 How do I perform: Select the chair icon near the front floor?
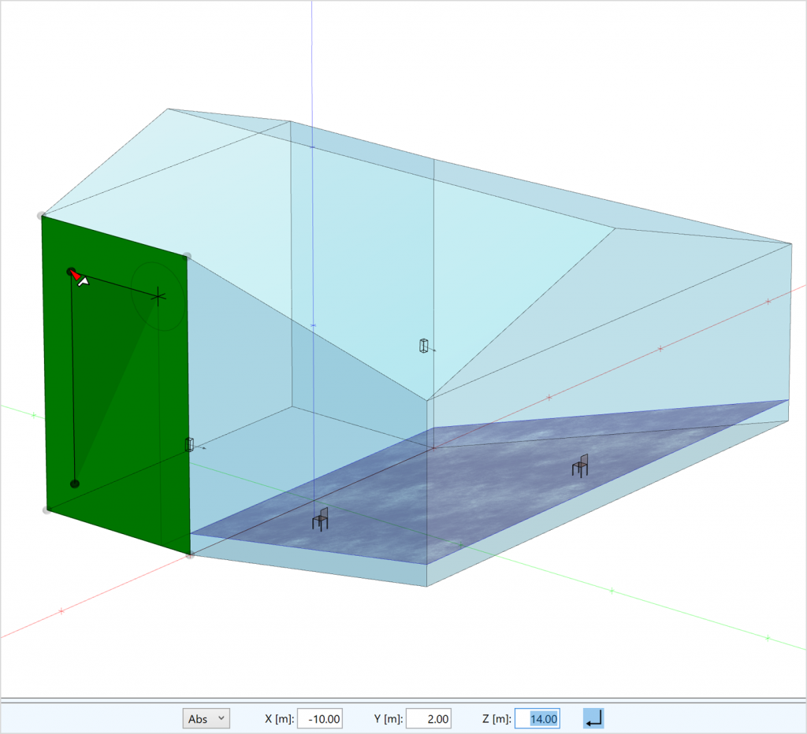coord(320,519)
